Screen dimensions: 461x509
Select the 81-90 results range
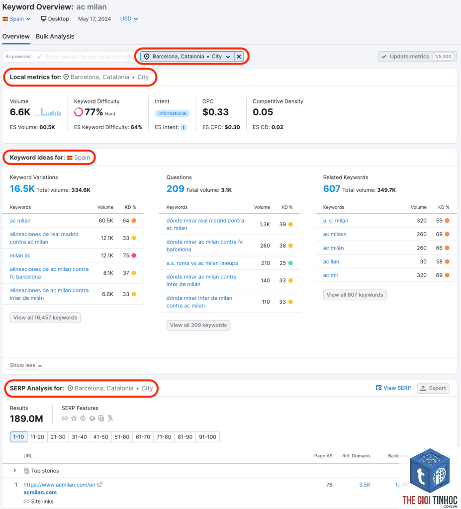pyautogui.click(x=185, y=437)
